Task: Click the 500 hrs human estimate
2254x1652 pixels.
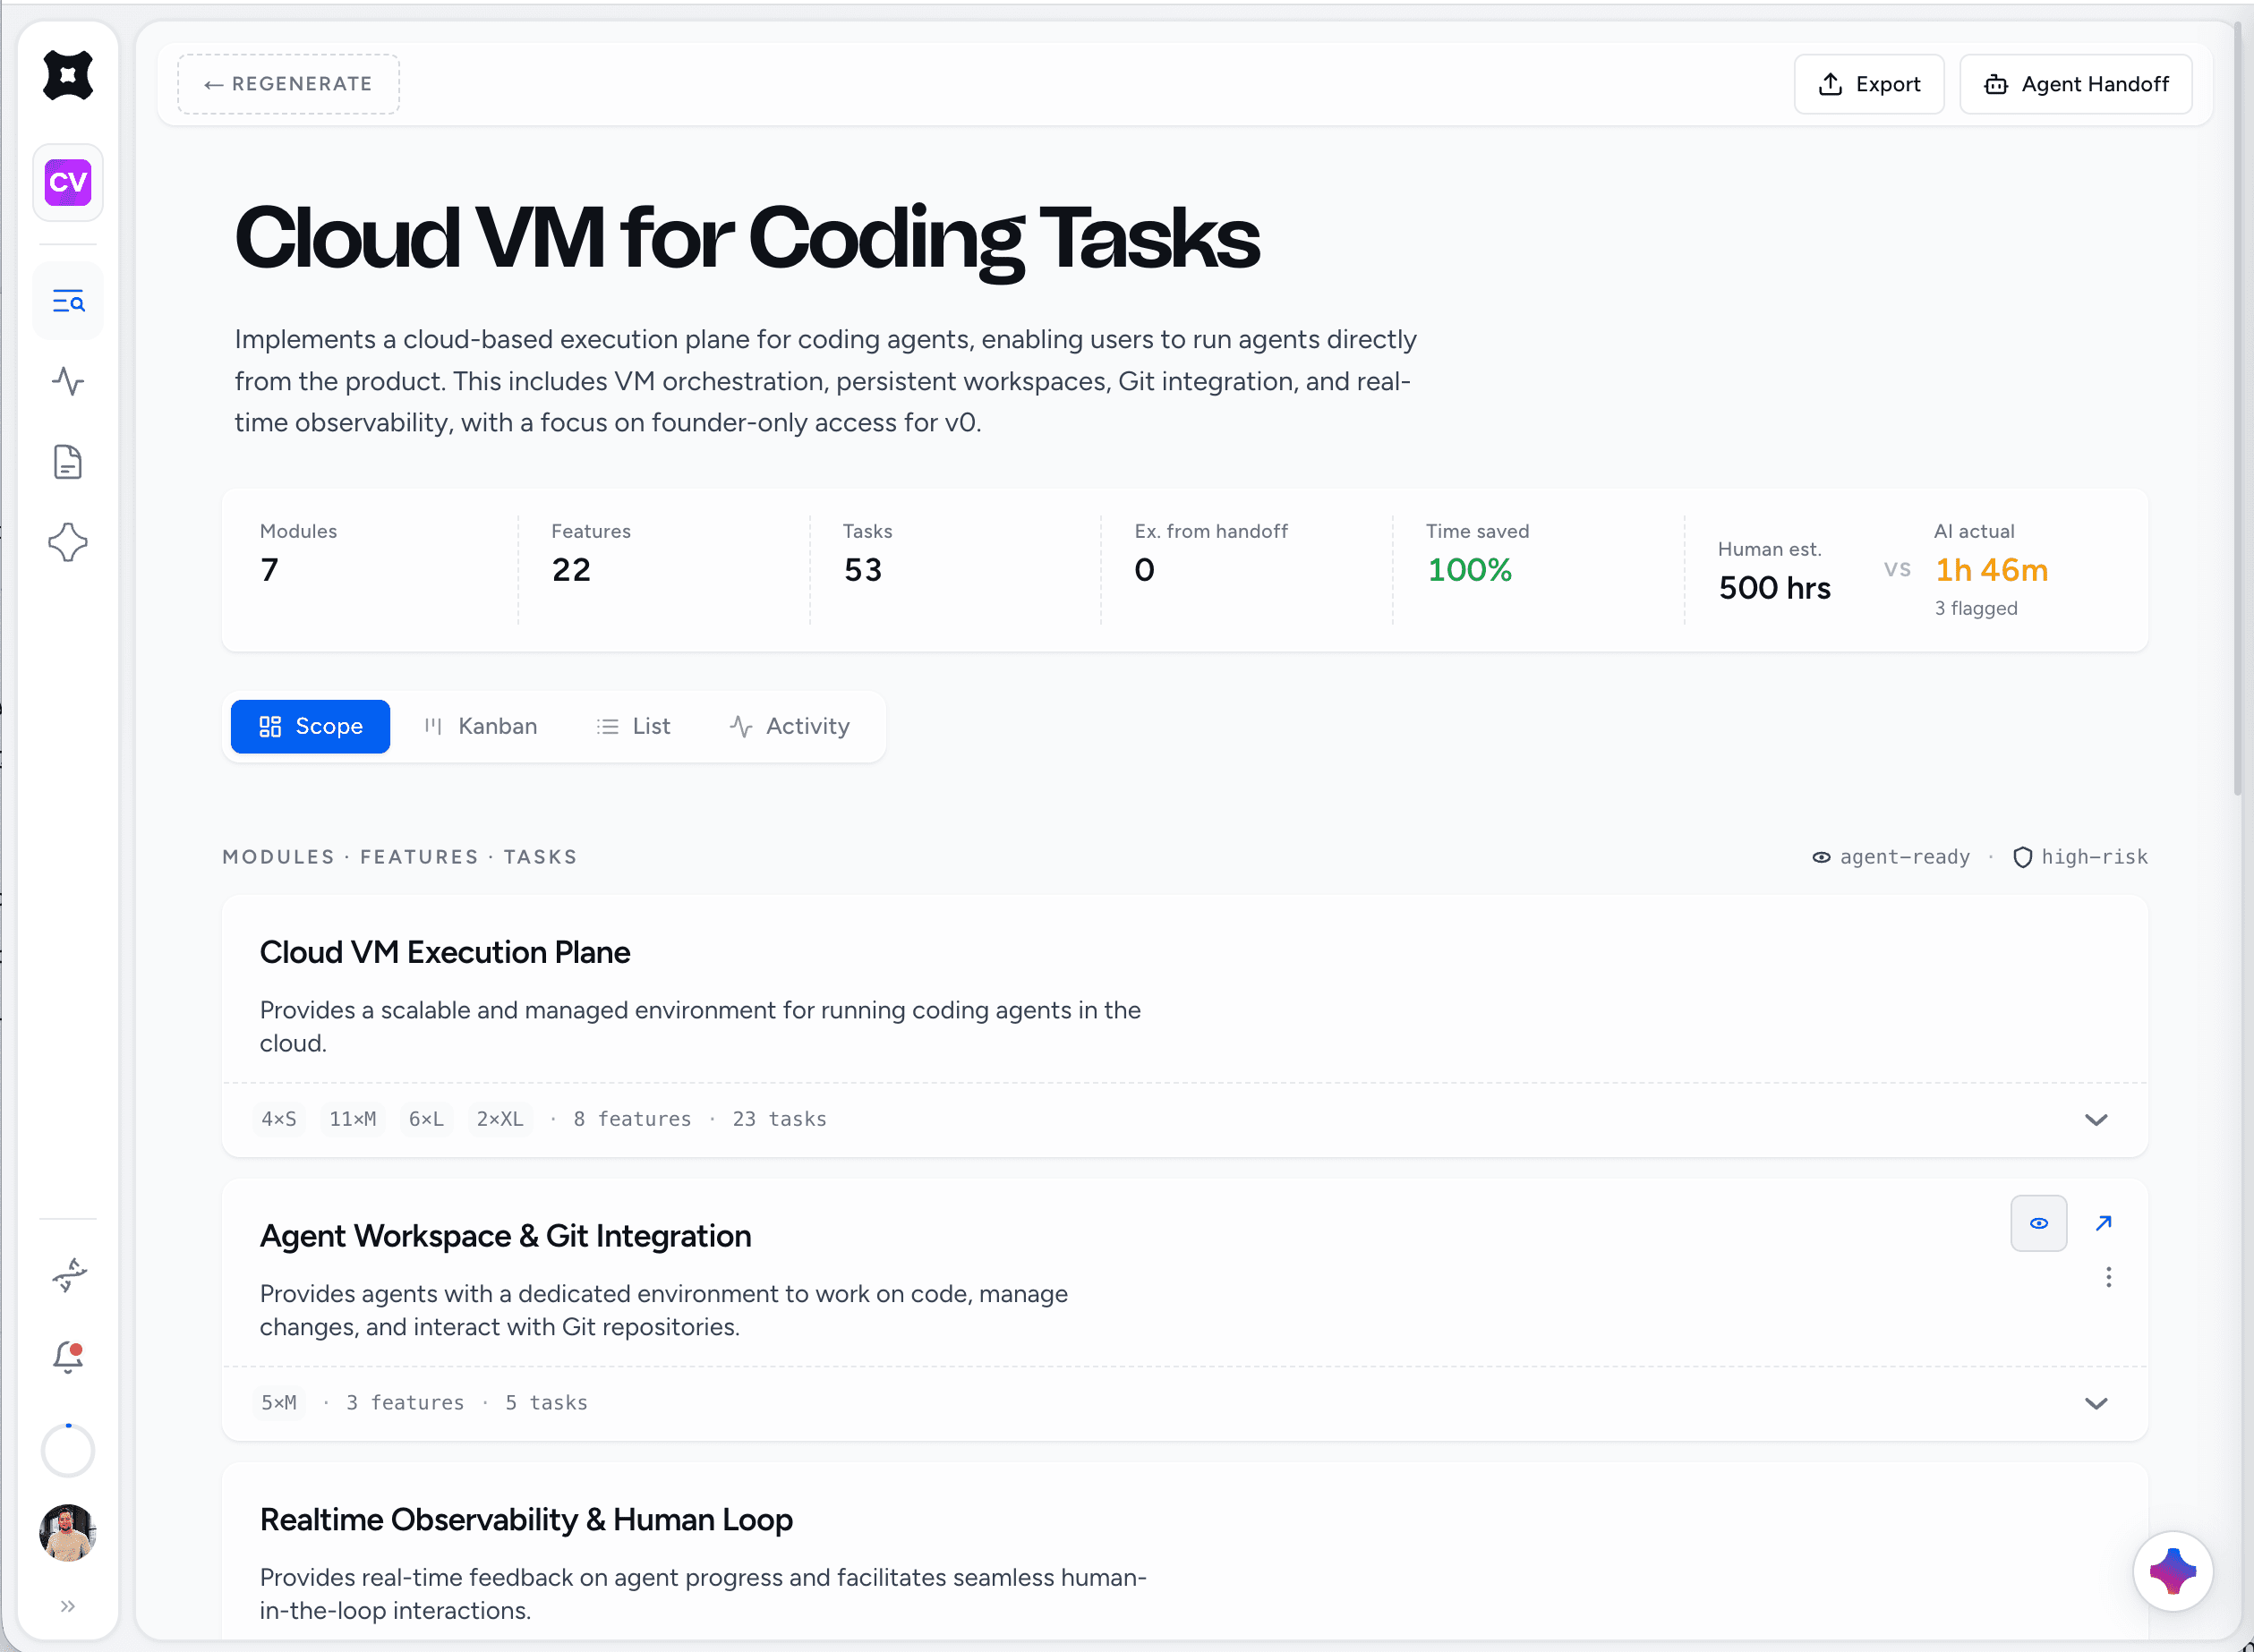Action: pyautogui.click(x=1774, y=588)
